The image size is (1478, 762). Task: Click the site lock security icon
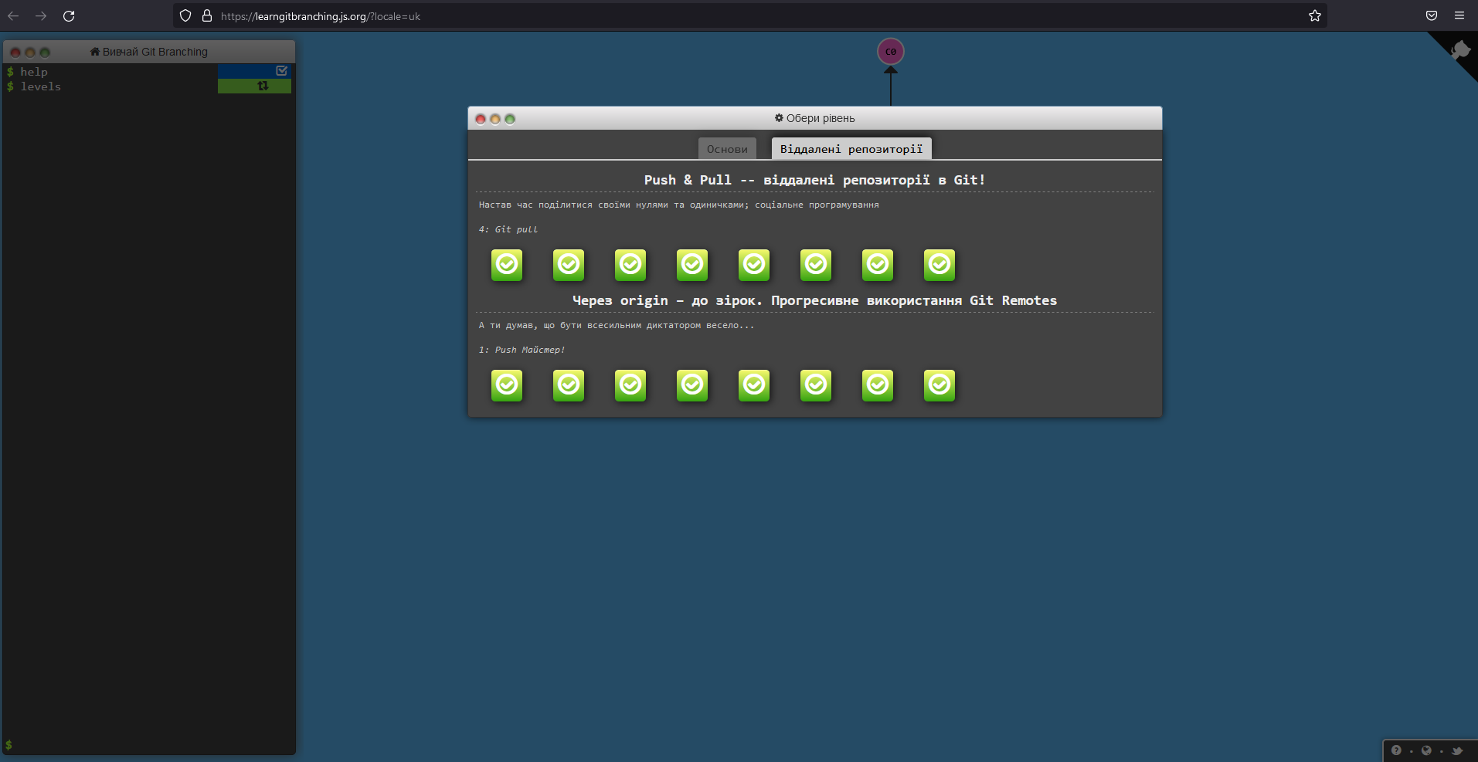(207, 15)
